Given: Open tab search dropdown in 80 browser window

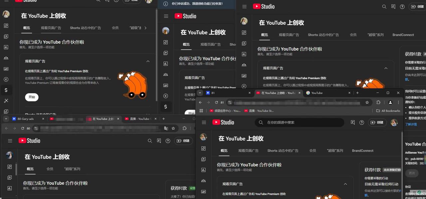Looking at the screenshot, I should (6, 119).
